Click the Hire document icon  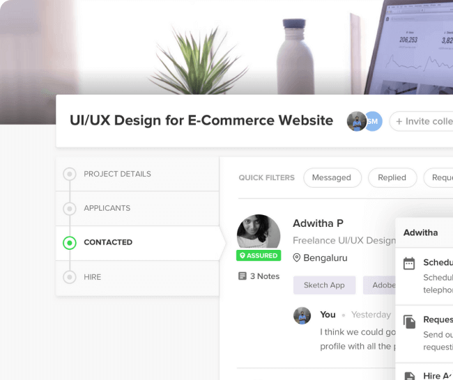coord(409,376)
